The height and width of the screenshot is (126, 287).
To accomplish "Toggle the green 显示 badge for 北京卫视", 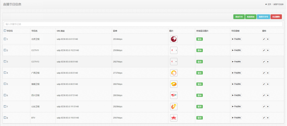I will (x=200, y=39).
